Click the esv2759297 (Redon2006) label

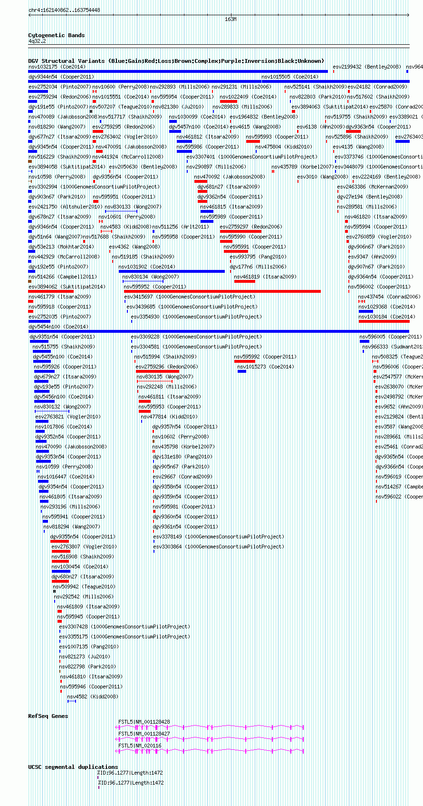251,227
